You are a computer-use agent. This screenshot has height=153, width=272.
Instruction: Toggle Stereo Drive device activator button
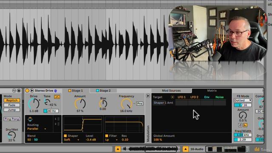[27, 91]
